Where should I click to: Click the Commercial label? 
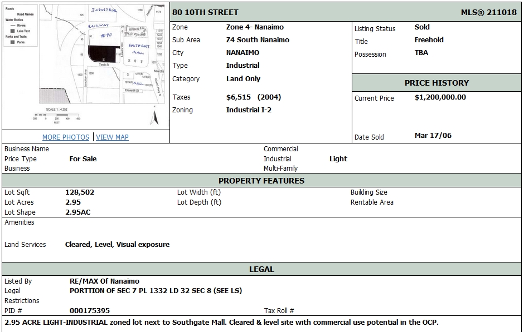[281, 148]
